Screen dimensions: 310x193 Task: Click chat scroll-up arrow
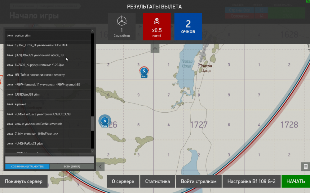click(x=92, y=31)
